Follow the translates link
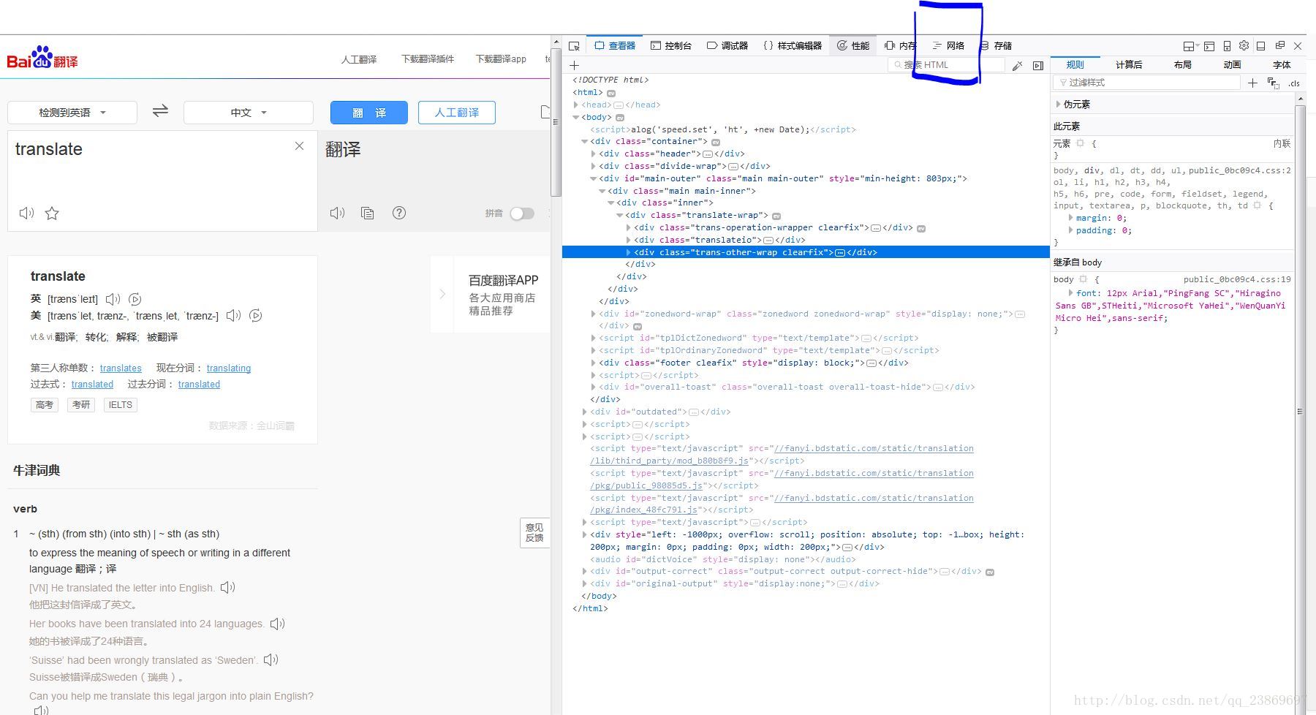The height and width of the screenshot is (715, 1316). (x=121, y=368)
